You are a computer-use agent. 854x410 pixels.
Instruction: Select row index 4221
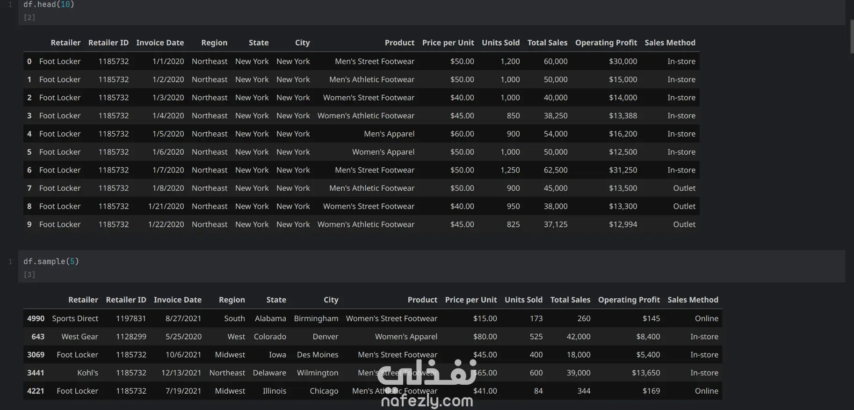click(36, 391)
